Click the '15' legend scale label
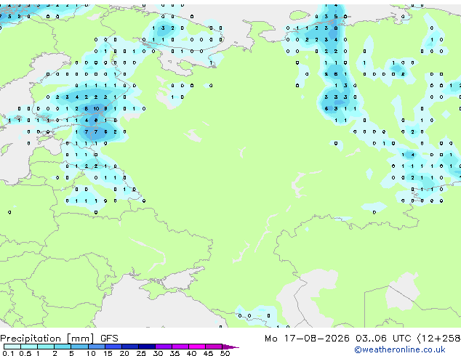The height and width of the screenshot is (356, 461). (108, 353)
